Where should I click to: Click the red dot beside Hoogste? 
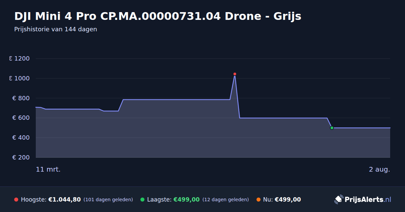[x=16, y=200]
